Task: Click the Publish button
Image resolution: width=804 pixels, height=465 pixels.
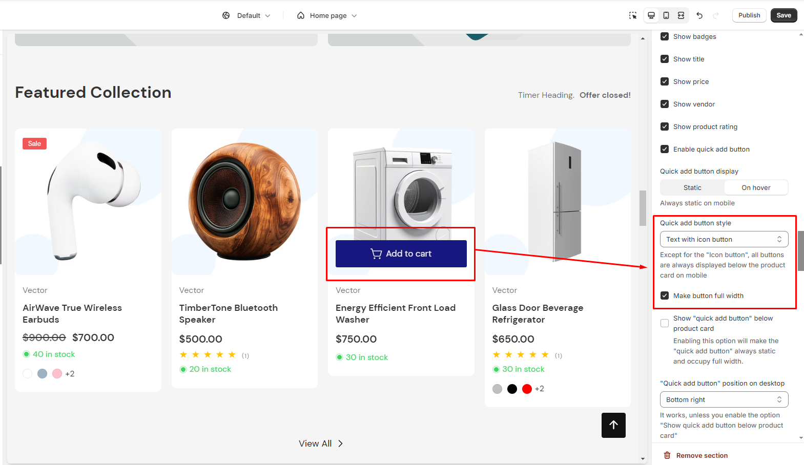Action: 749,15
